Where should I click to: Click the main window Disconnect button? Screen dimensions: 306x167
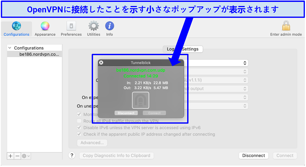(x=254, y=156)
